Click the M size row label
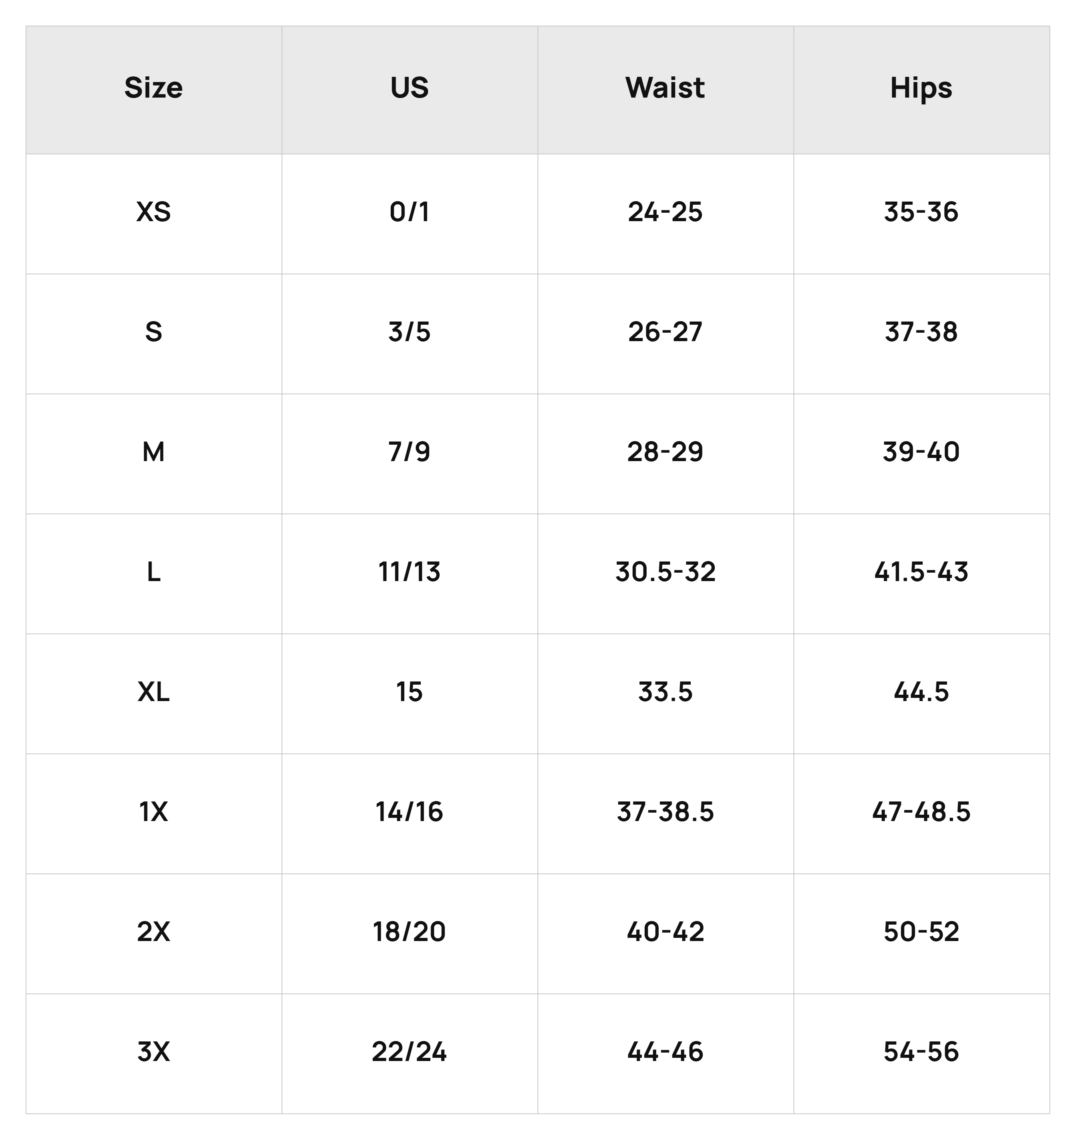 point(154,452)
